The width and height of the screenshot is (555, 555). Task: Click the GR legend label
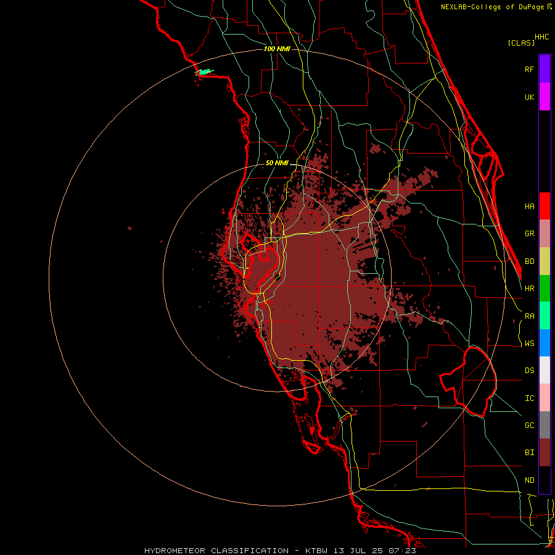529,234
